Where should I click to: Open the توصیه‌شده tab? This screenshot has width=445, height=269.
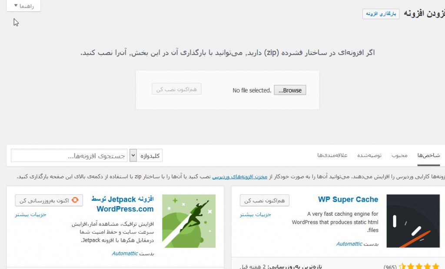coord(369,155)
